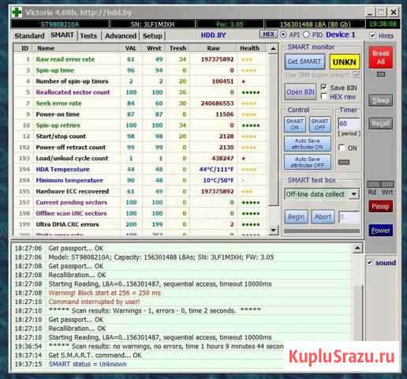Click the log panel scroll-up arrow

click(357, 248)
